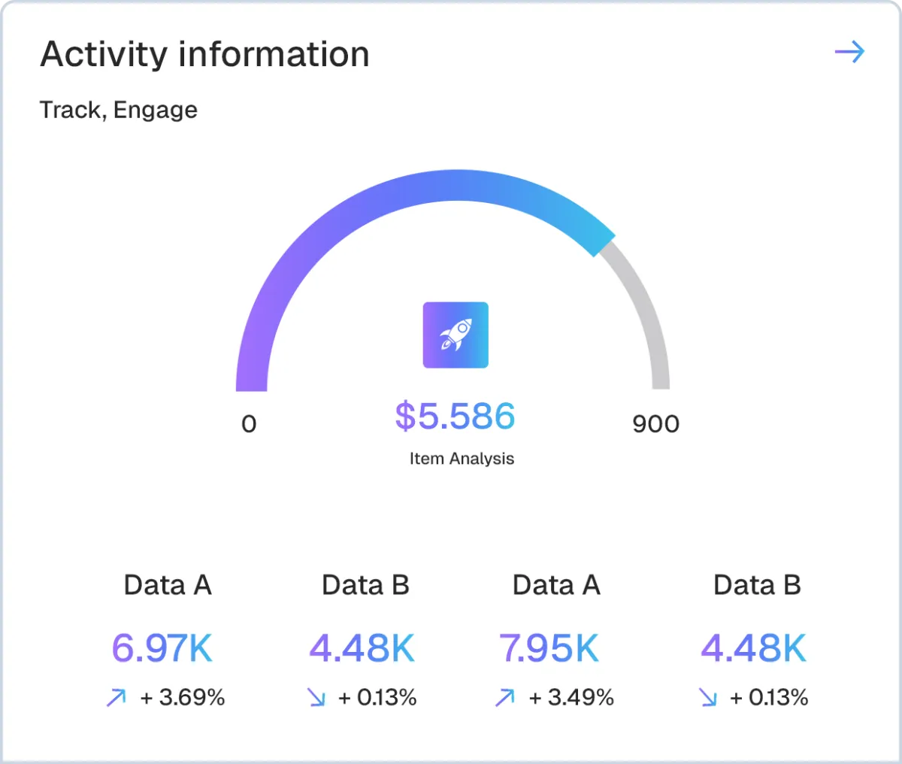Toggle the 7.95K Data A stat
Screen dimensions: 902x764
point(549,647)
